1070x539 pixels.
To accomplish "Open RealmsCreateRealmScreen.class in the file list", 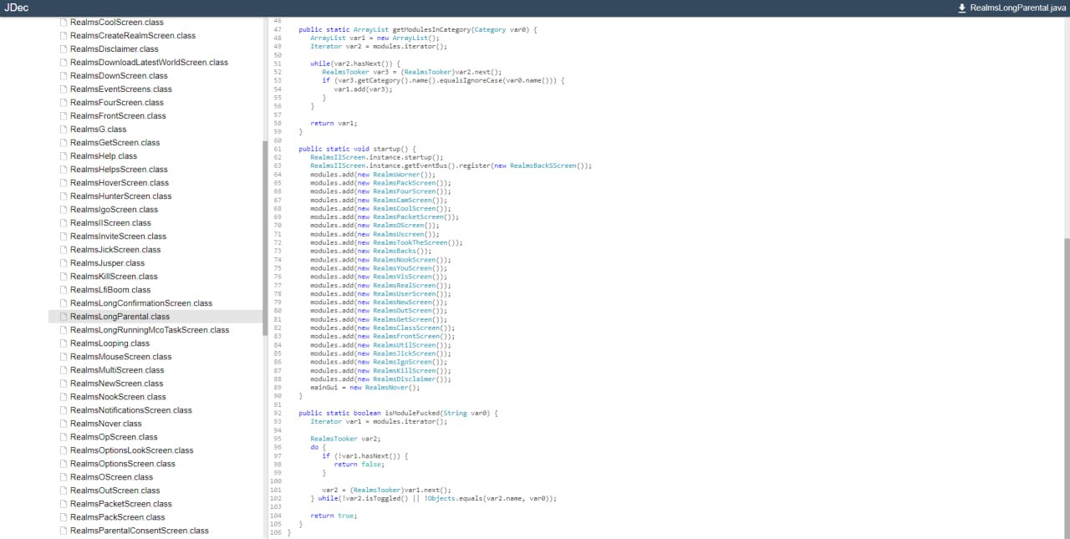I will (x=133, y=36).
